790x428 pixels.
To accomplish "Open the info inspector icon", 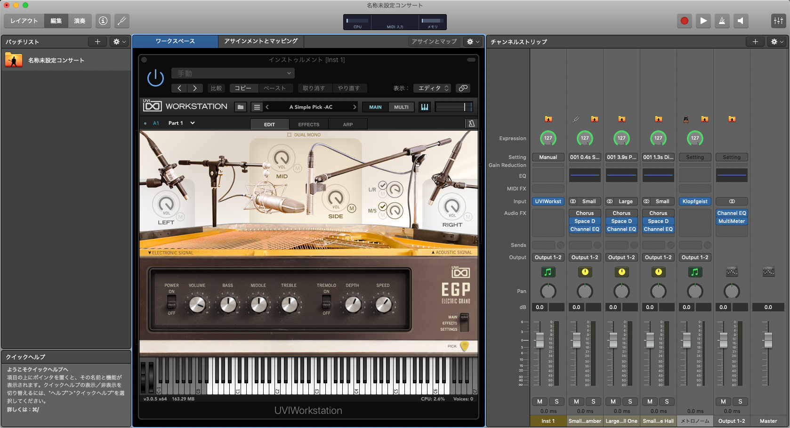I will coord(103,21).
